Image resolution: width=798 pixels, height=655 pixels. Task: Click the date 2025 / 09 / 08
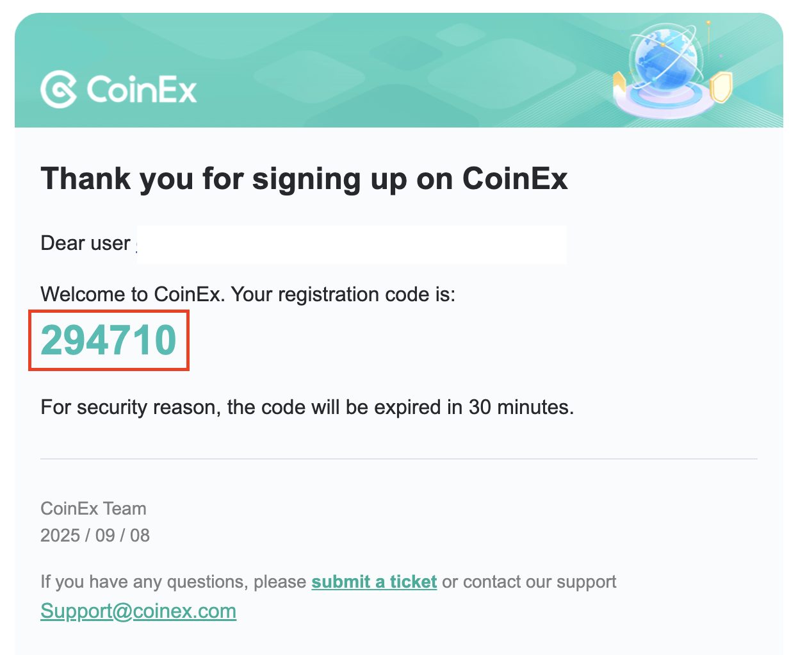95,535
